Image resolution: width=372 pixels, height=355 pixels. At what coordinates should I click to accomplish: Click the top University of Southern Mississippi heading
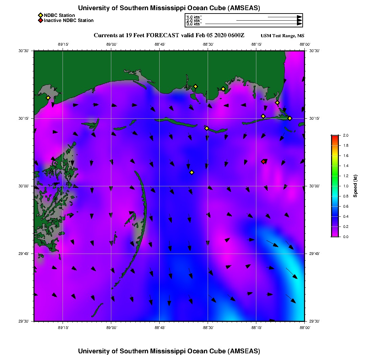point(169,8)
